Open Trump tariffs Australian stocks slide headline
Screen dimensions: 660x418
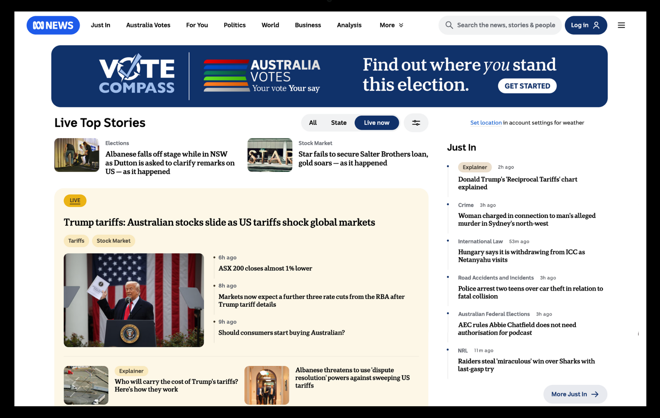coord(219,222)
